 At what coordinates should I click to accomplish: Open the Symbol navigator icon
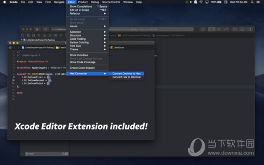coord(33,35)
